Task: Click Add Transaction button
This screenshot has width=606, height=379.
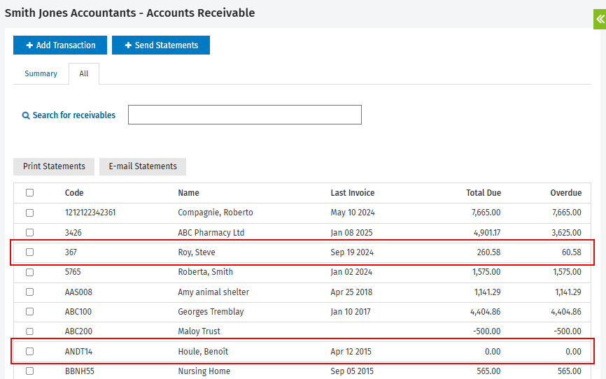Action: [x=60, y=45]
